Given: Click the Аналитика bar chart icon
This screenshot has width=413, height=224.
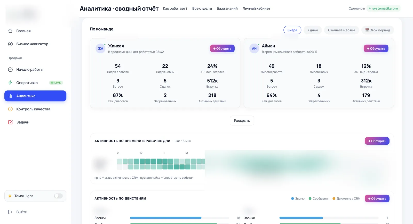Looking at the screenshot, I should click(10, 96).
